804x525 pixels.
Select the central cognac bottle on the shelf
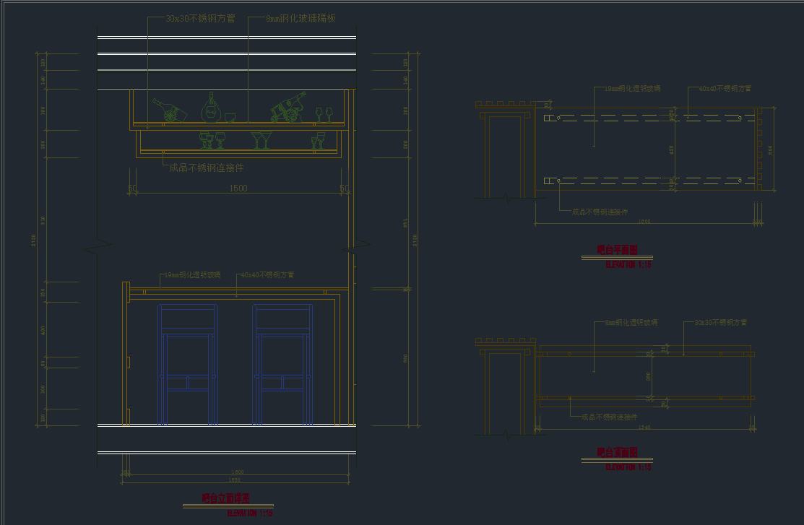click(x=211, y=107)
